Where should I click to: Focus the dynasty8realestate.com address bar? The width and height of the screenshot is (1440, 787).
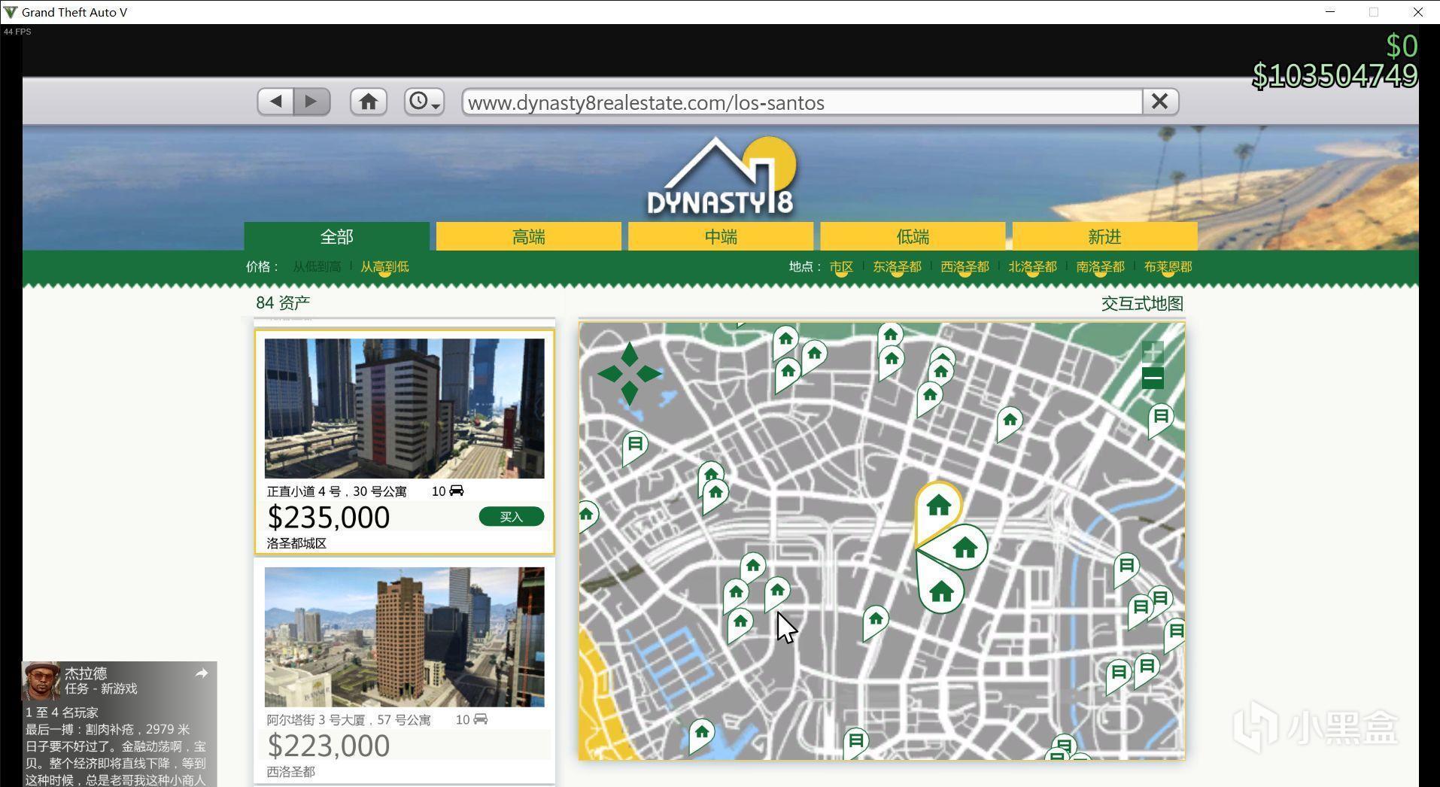[x=802, y=102]
